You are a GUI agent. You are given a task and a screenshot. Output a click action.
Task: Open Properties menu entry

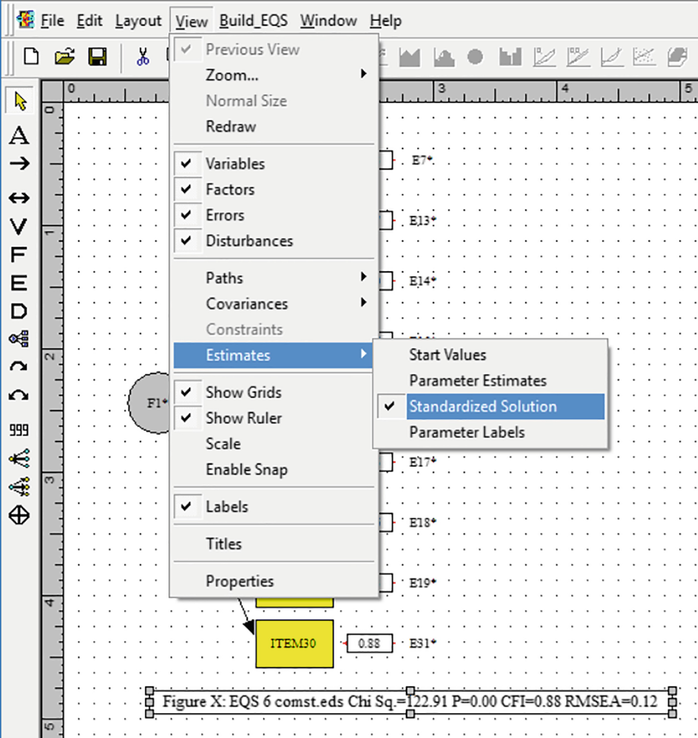[274, 581]
